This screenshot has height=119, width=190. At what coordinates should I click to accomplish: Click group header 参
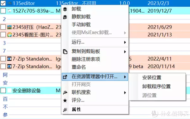click(x=5, y=115)
